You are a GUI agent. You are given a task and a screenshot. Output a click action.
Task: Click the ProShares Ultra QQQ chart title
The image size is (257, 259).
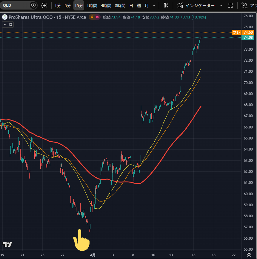coord(47,17)
